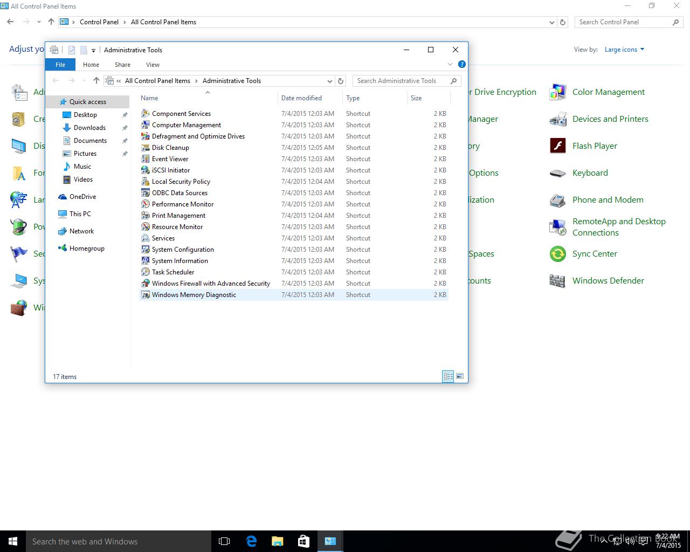Launch Microsoft Edge from the taskbar
690x552 pixels.
[x=251, y=541]
